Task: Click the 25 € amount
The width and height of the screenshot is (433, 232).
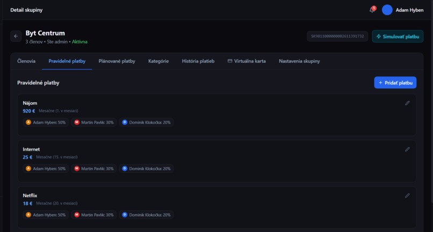Action: pyautogui.click(x=27, y=157)
